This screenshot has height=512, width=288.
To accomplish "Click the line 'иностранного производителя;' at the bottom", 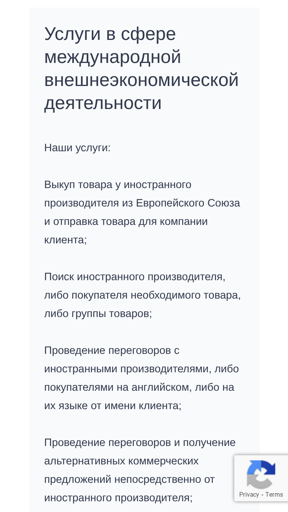I will coord(118,498).
